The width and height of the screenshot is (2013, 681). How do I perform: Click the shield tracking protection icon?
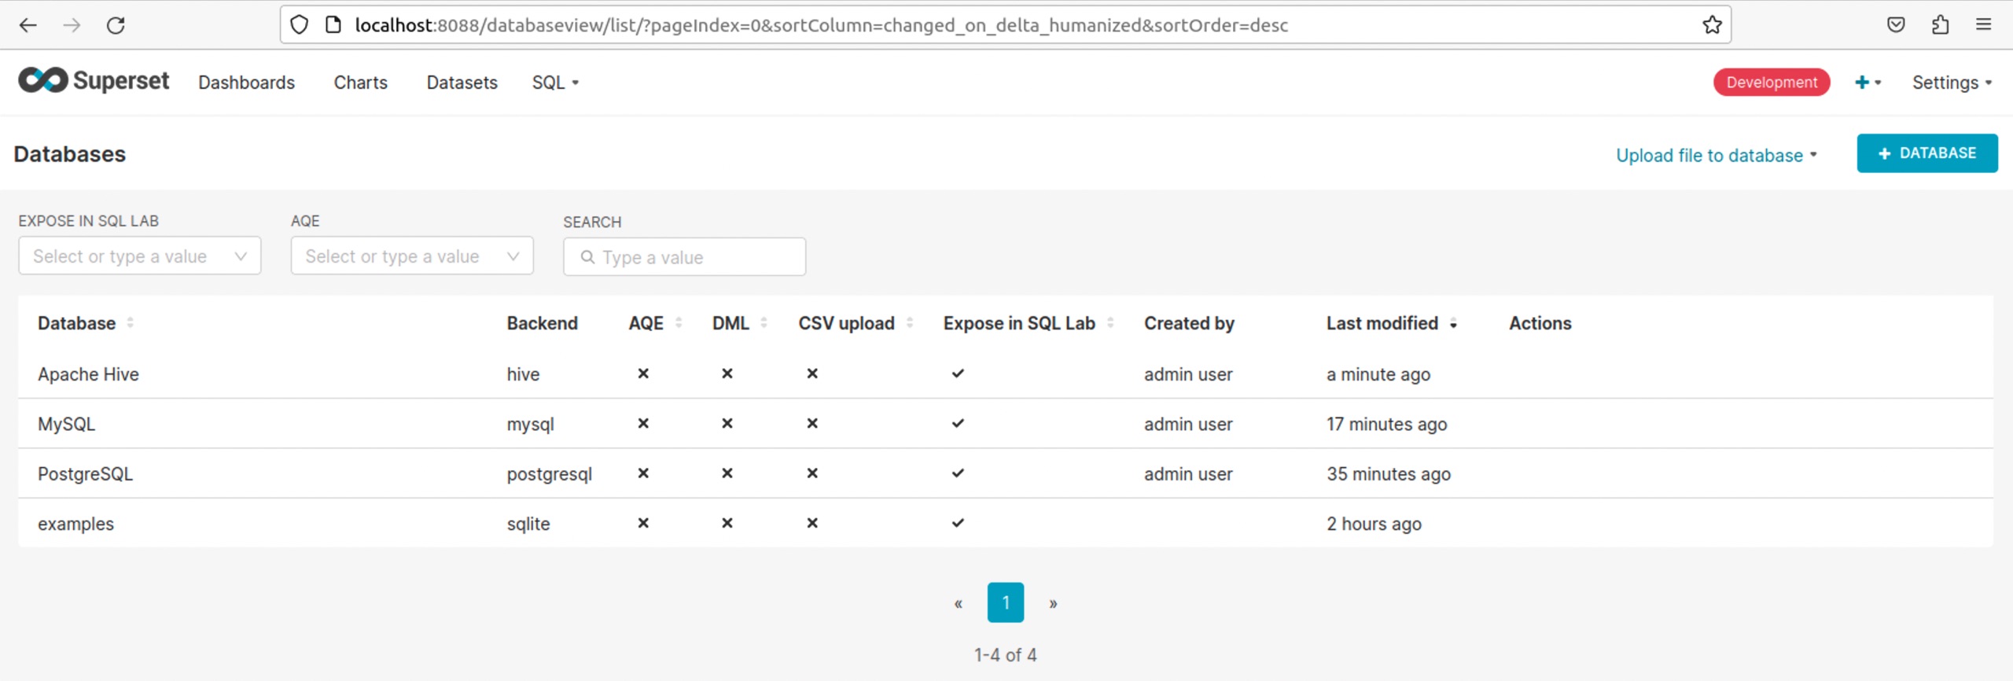pyautogui.click(x=299, y=25)
